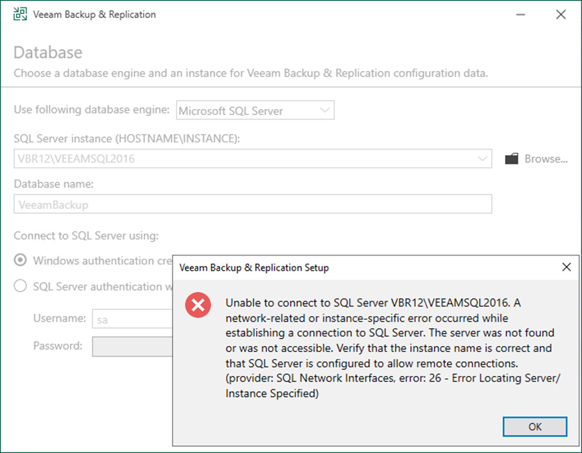Click the 'Use following database engine:' label

point(92,110)
